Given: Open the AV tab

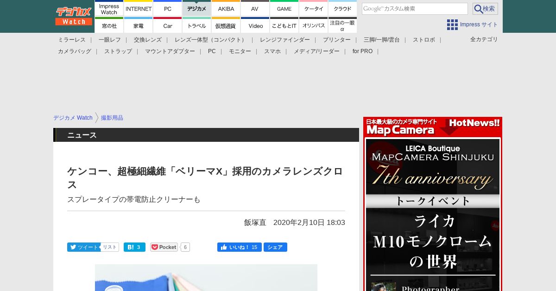Looking at the screenshot, I should click(255, 8).
